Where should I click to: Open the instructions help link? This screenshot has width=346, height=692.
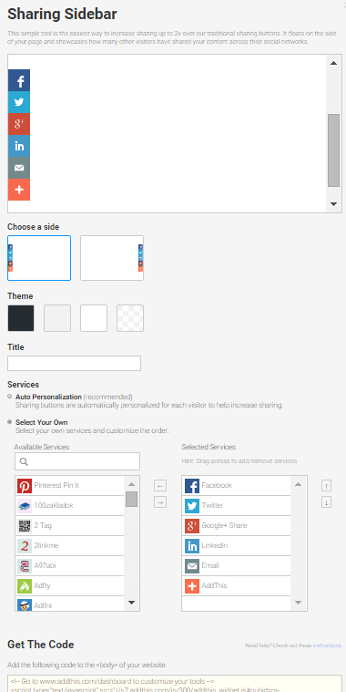327,646
